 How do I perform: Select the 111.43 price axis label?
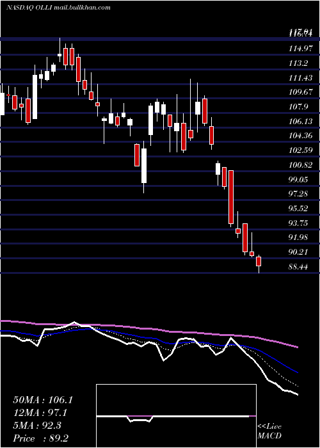pyautogui.click(x=300, y=78)
